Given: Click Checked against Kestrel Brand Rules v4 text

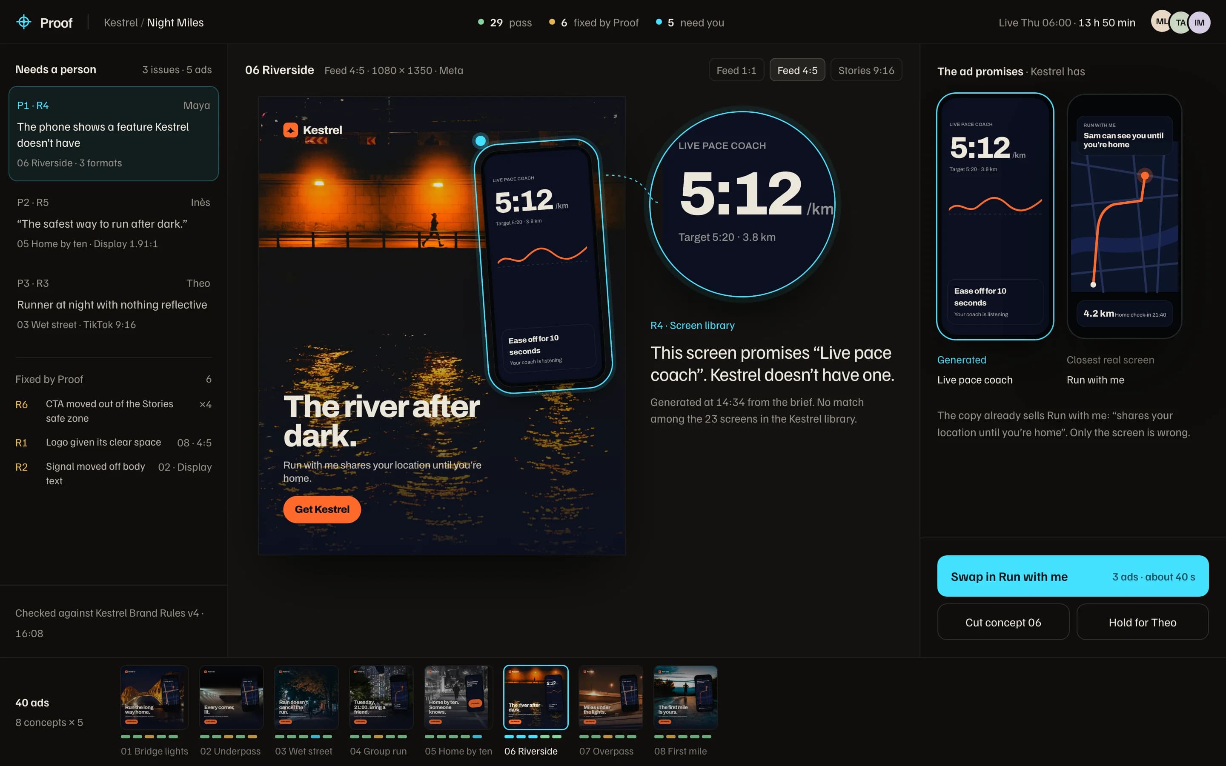Looking at the screenshot, I should 109,623.
